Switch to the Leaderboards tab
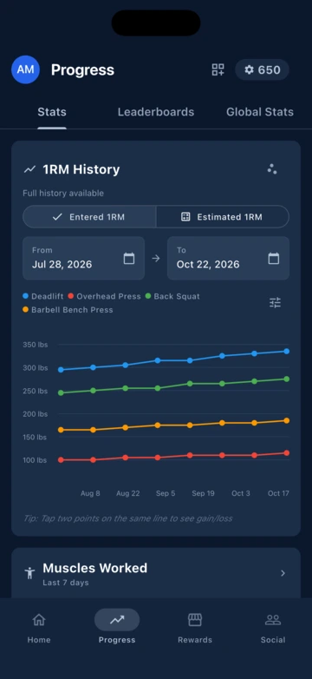This screenshot has width=312, height=679. point(156,112)
